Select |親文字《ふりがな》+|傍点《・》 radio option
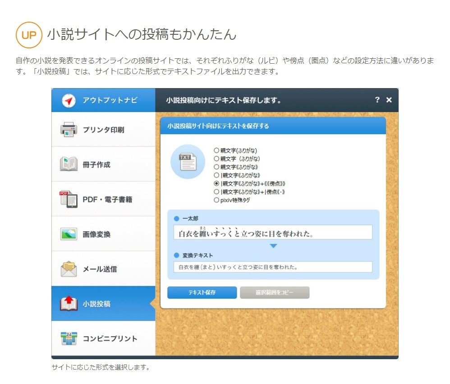 [x=249, y=192]
